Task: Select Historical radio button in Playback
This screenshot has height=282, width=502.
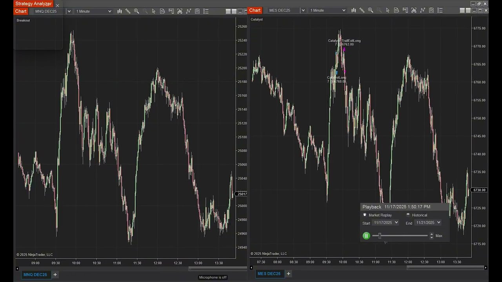Action: point(408,215)
